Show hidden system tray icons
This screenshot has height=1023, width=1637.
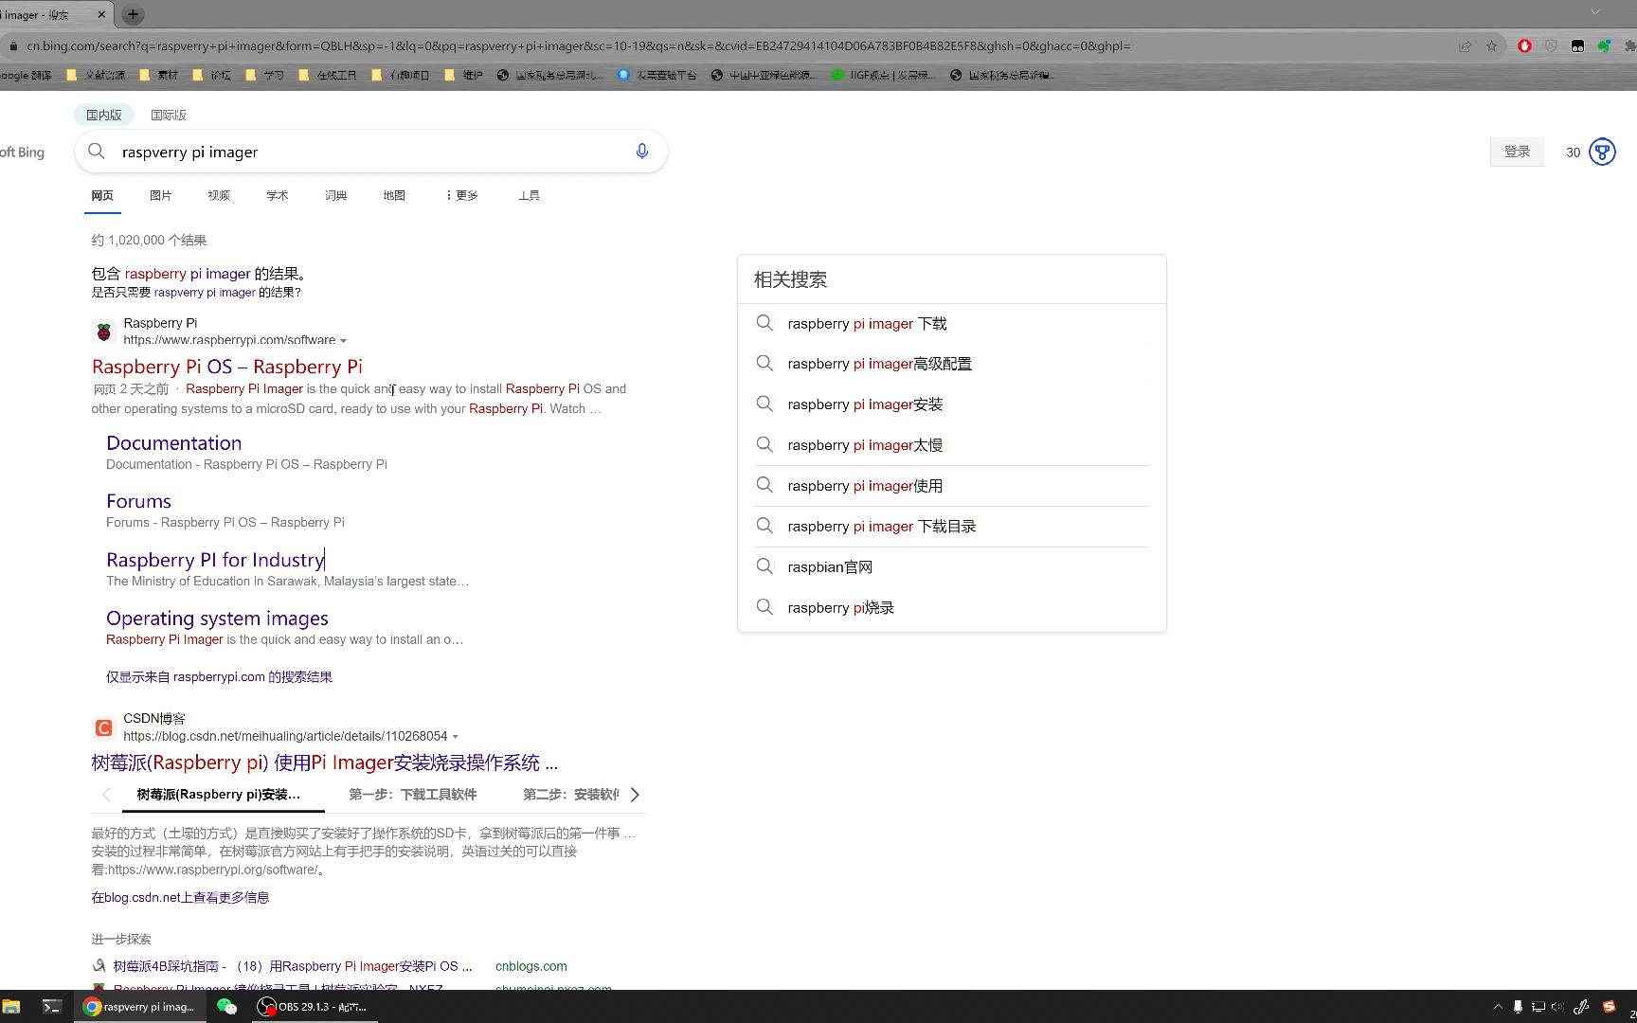[1497, 1006]
